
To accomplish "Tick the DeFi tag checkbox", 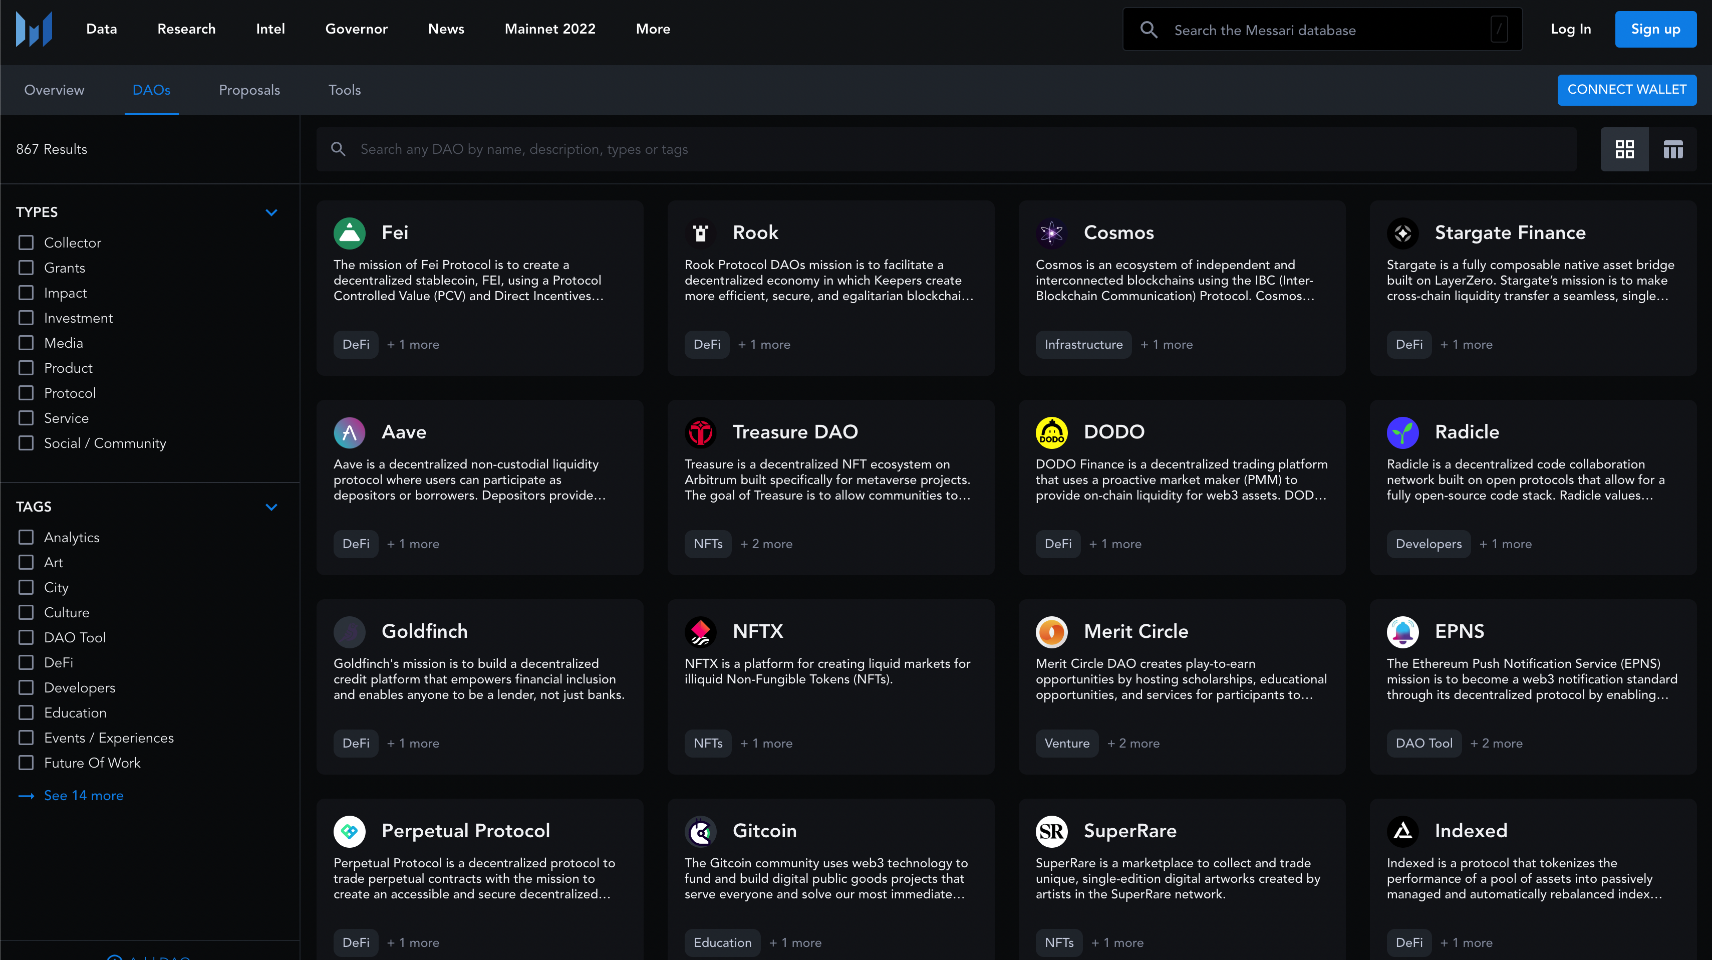I will (26, 663).
